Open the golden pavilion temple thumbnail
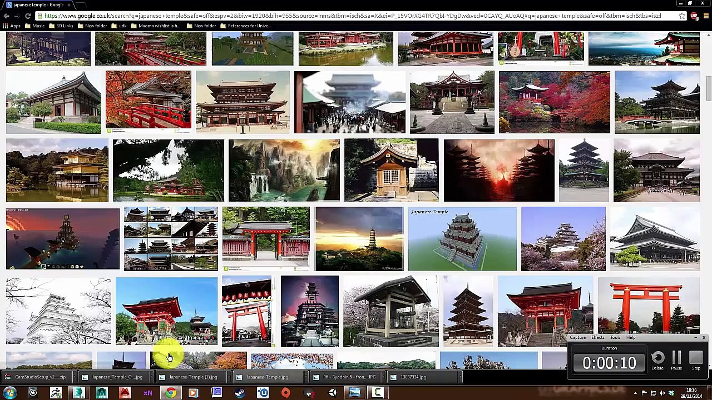Image resolution: width=712 pixels, height=400 pixels. point(57,171)
